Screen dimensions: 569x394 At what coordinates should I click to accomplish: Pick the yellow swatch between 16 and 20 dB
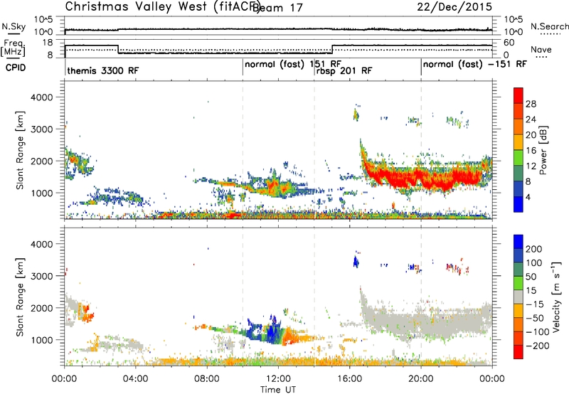click(x=519, y=142)
